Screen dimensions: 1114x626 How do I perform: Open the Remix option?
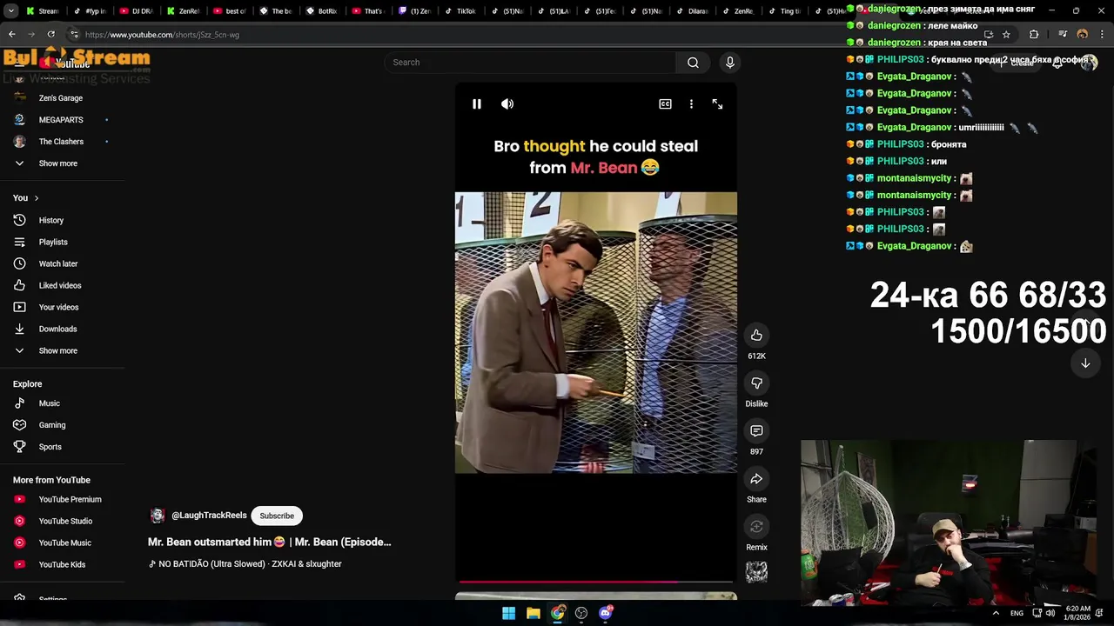click(756, 527)
